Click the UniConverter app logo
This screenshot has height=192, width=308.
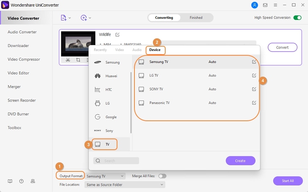point(5,5)
